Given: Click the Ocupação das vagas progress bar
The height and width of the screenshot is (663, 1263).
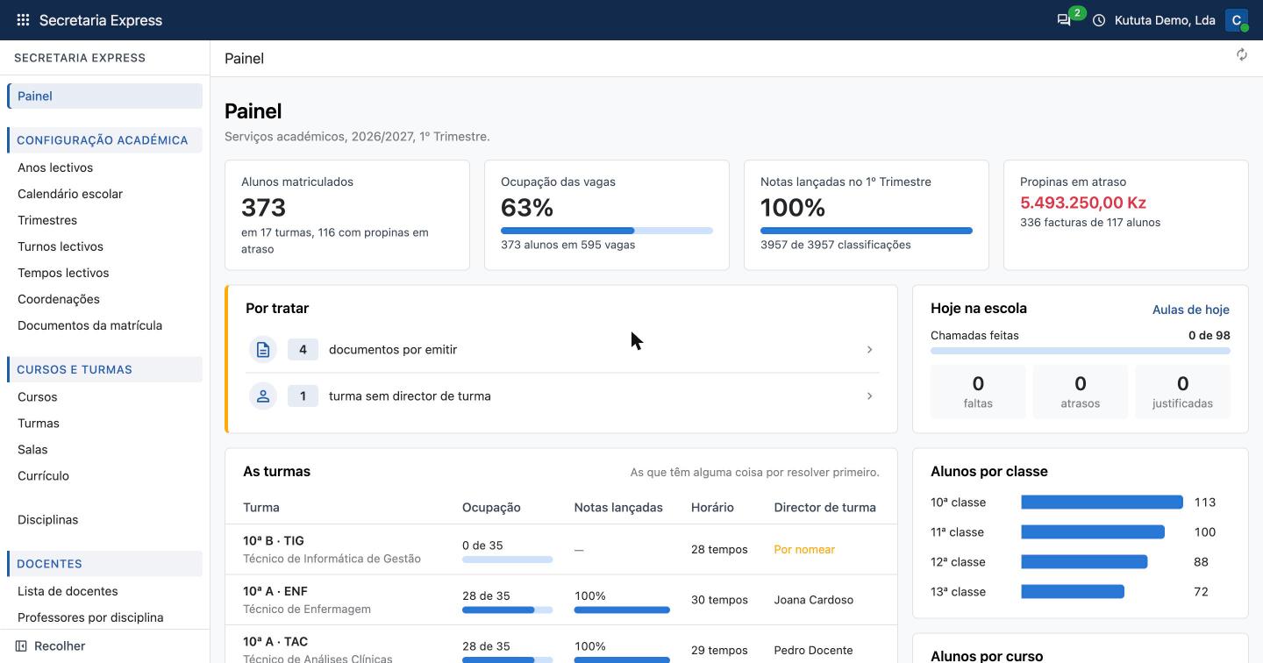Looking at the screenshot, I should [x=607, y=231].
